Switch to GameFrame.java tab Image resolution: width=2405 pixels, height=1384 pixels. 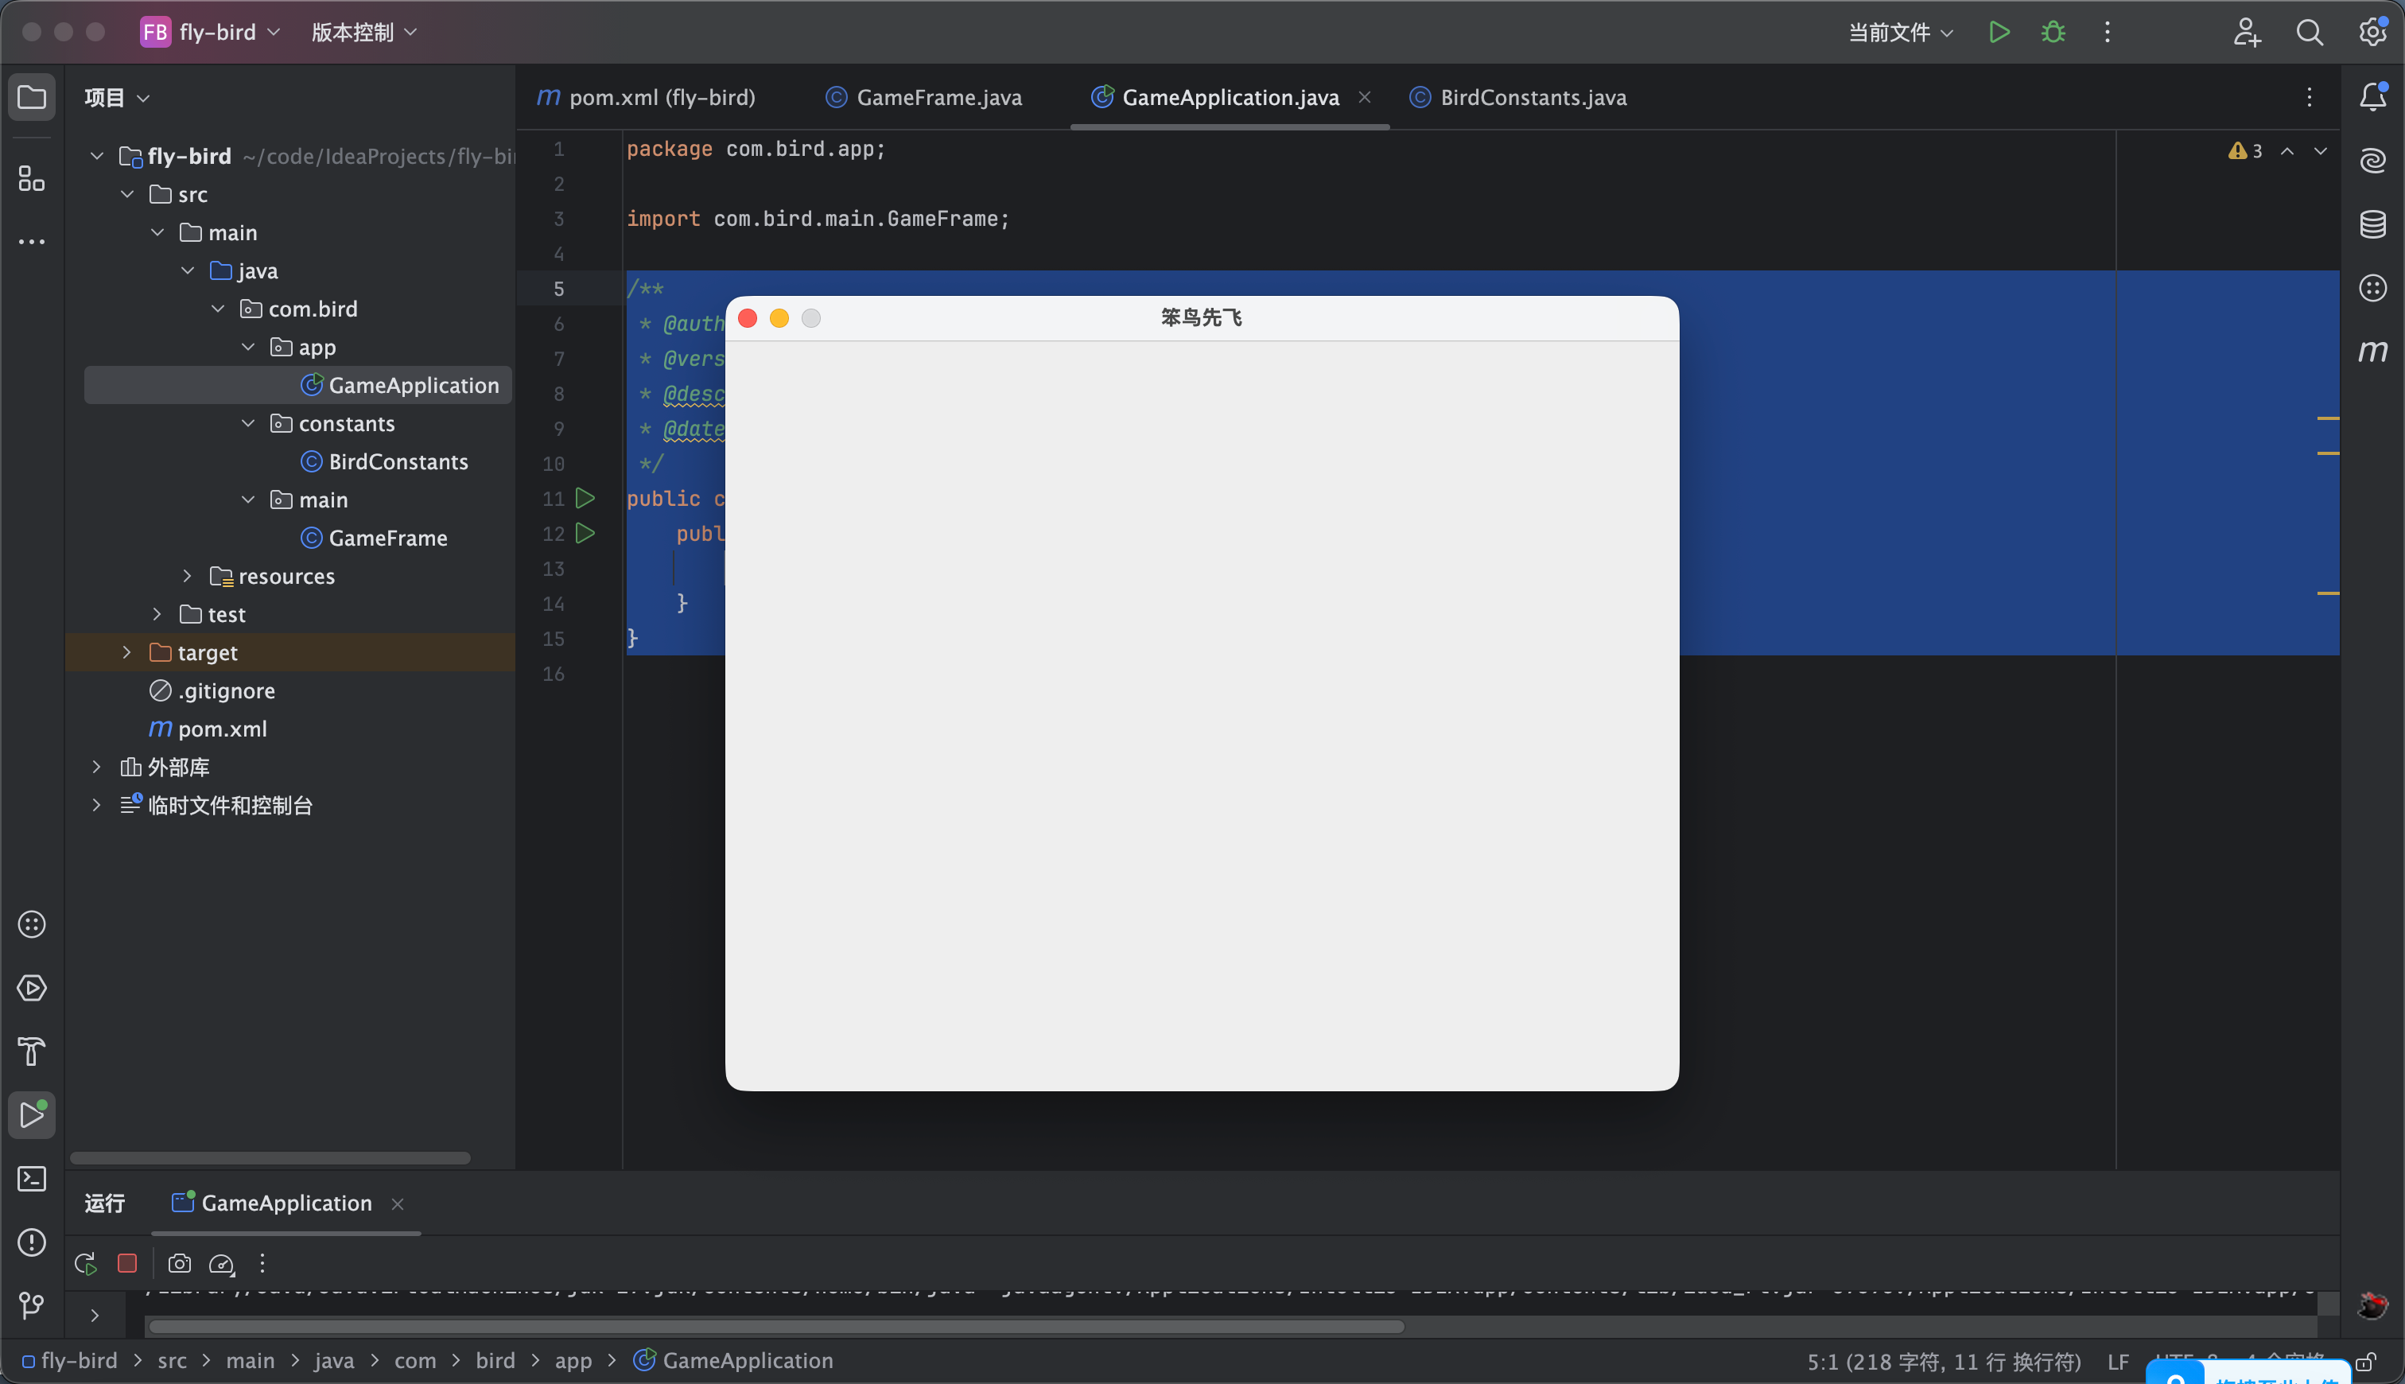[923, 97]
